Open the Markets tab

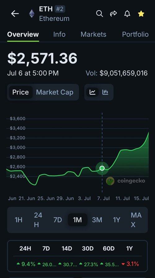click(93, 34)
